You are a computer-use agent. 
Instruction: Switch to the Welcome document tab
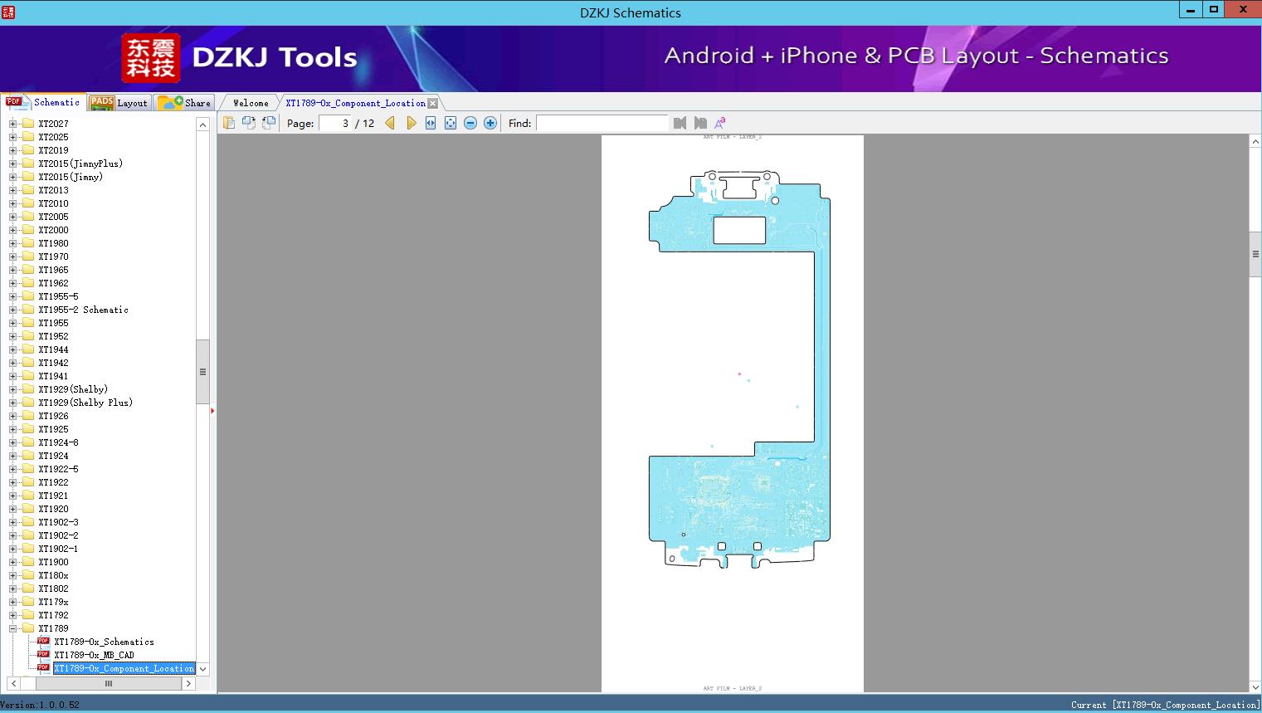coord(251,103)
